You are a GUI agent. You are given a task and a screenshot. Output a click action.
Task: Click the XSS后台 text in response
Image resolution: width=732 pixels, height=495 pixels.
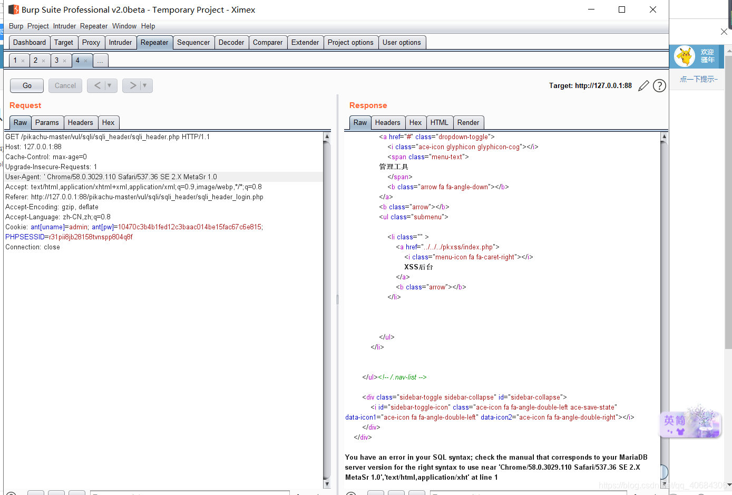[x=418, y=267]
